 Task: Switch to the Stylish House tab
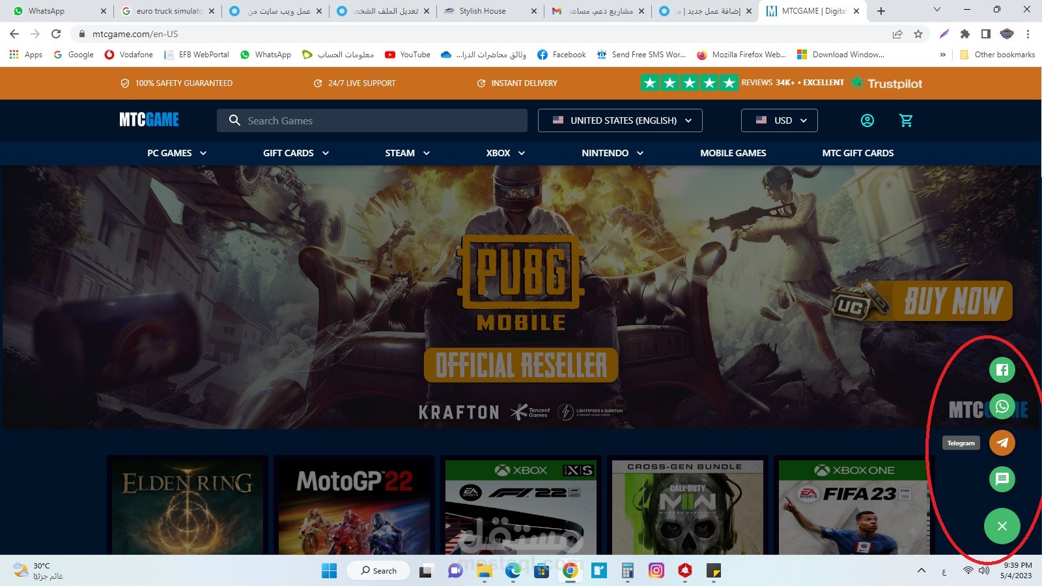click(490, 11)
